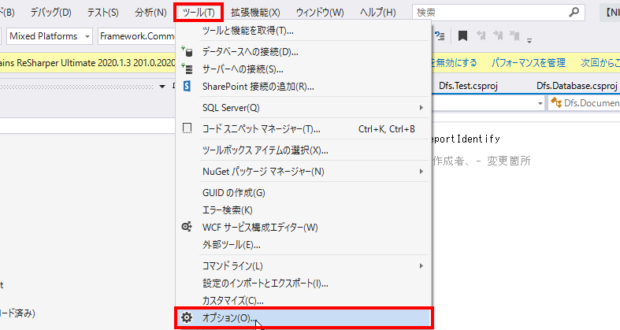Image resolution: width=620 pixels, height=330 pixels.
Task: Open the Framework.Comm startup project dropdown
Action: point(136,36)
